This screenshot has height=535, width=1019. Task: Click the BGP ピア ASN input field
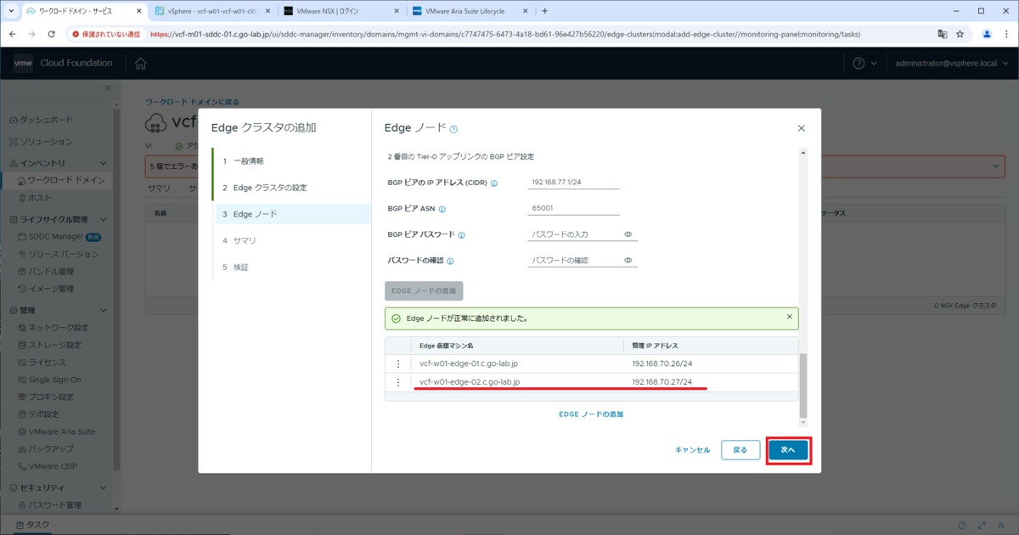(x=573, y=208)
